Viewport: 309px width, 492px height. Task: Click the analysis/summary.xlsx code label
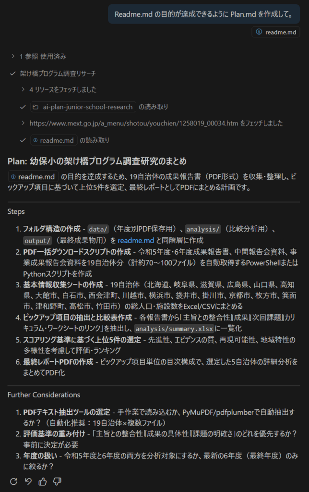[174, 329]
